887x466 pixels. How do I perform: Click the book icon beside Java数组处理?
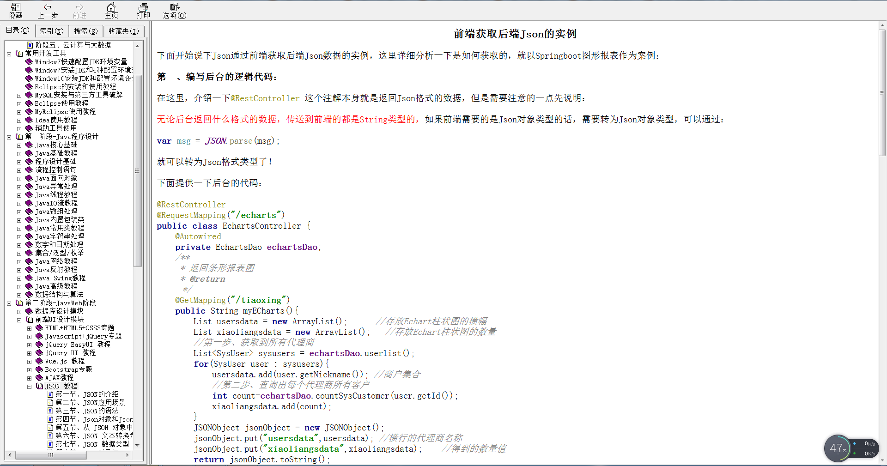[x=29, y=211]
